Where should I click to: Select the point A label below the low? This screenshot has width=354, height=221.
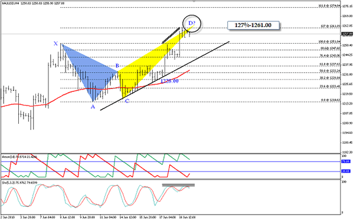tap(93, 107)
